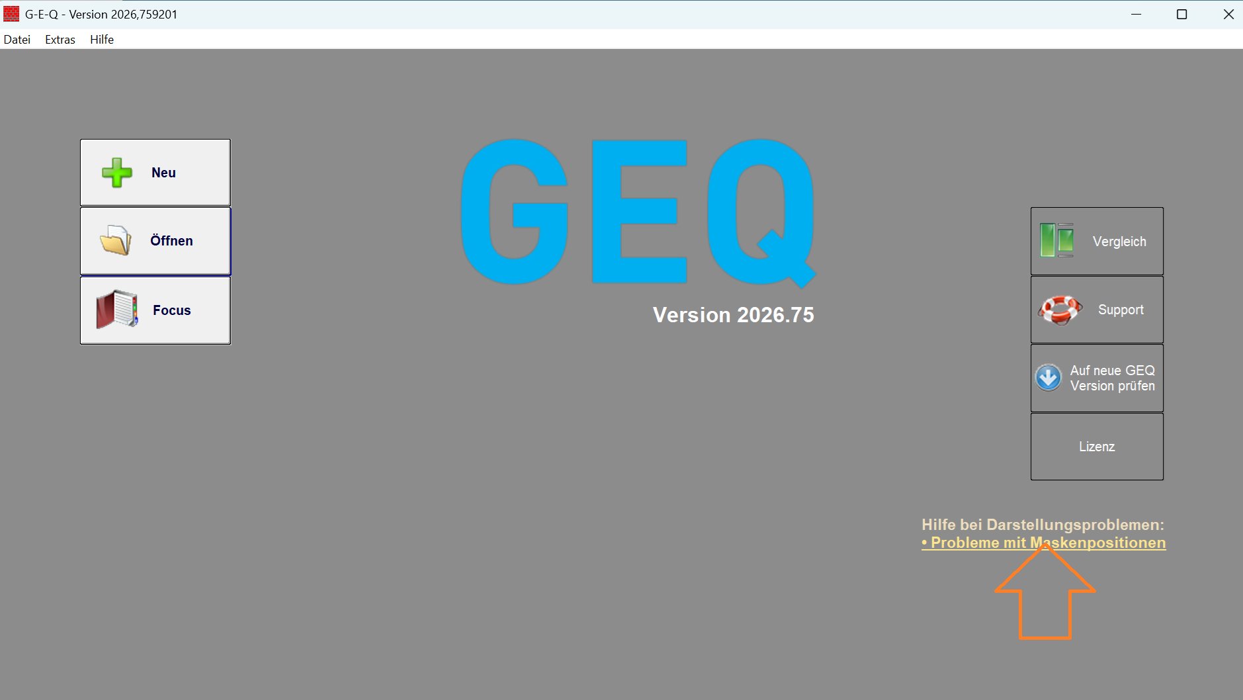The image size is (1243, 700).
Task: Click the large blue GEQ logo
Action: [638, 212]
